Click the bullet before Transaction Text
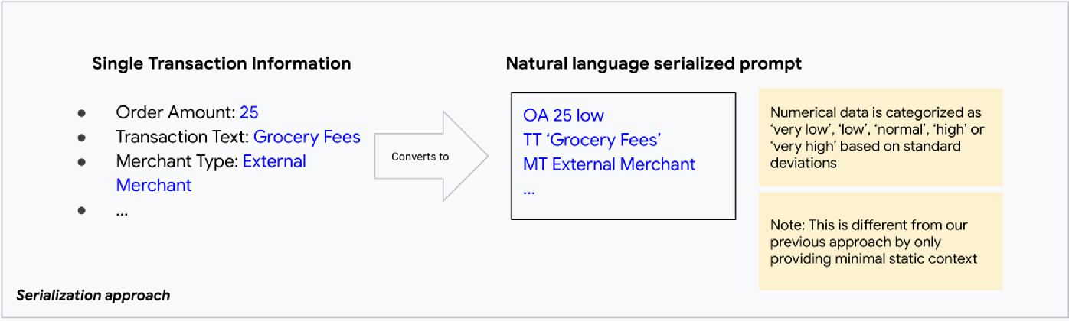This screenshot has height=321, width=1069. 82,138
